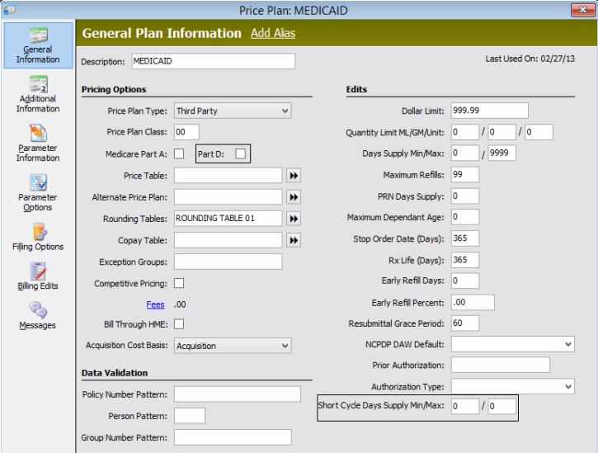Click the Quantity Limit GM field
This screenshot has width=598, height=453.
(501, 132)
